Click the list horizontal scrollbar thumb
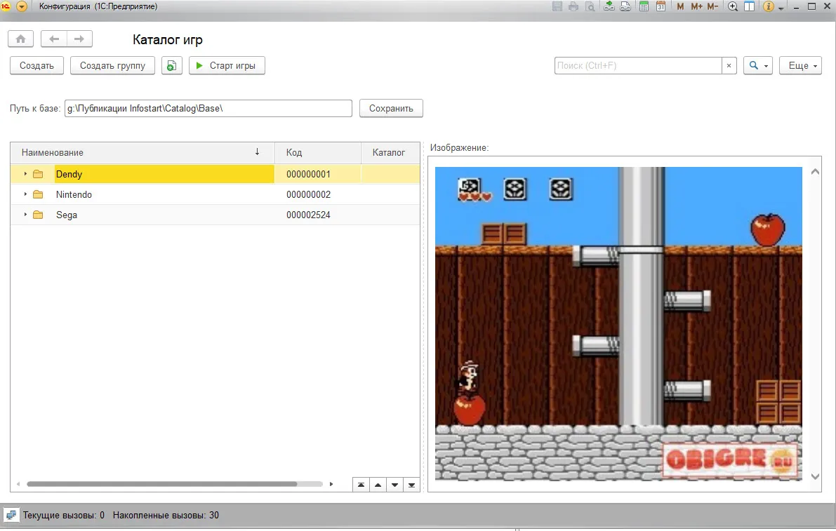The width and height of the screenshot is (836, 531). 161,484
